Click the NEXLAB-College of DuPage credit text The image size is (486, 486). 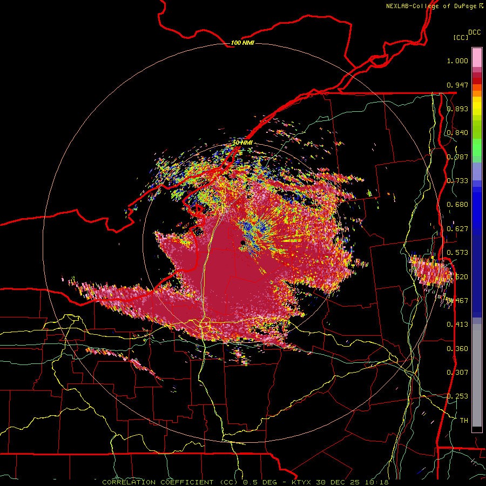432,6
